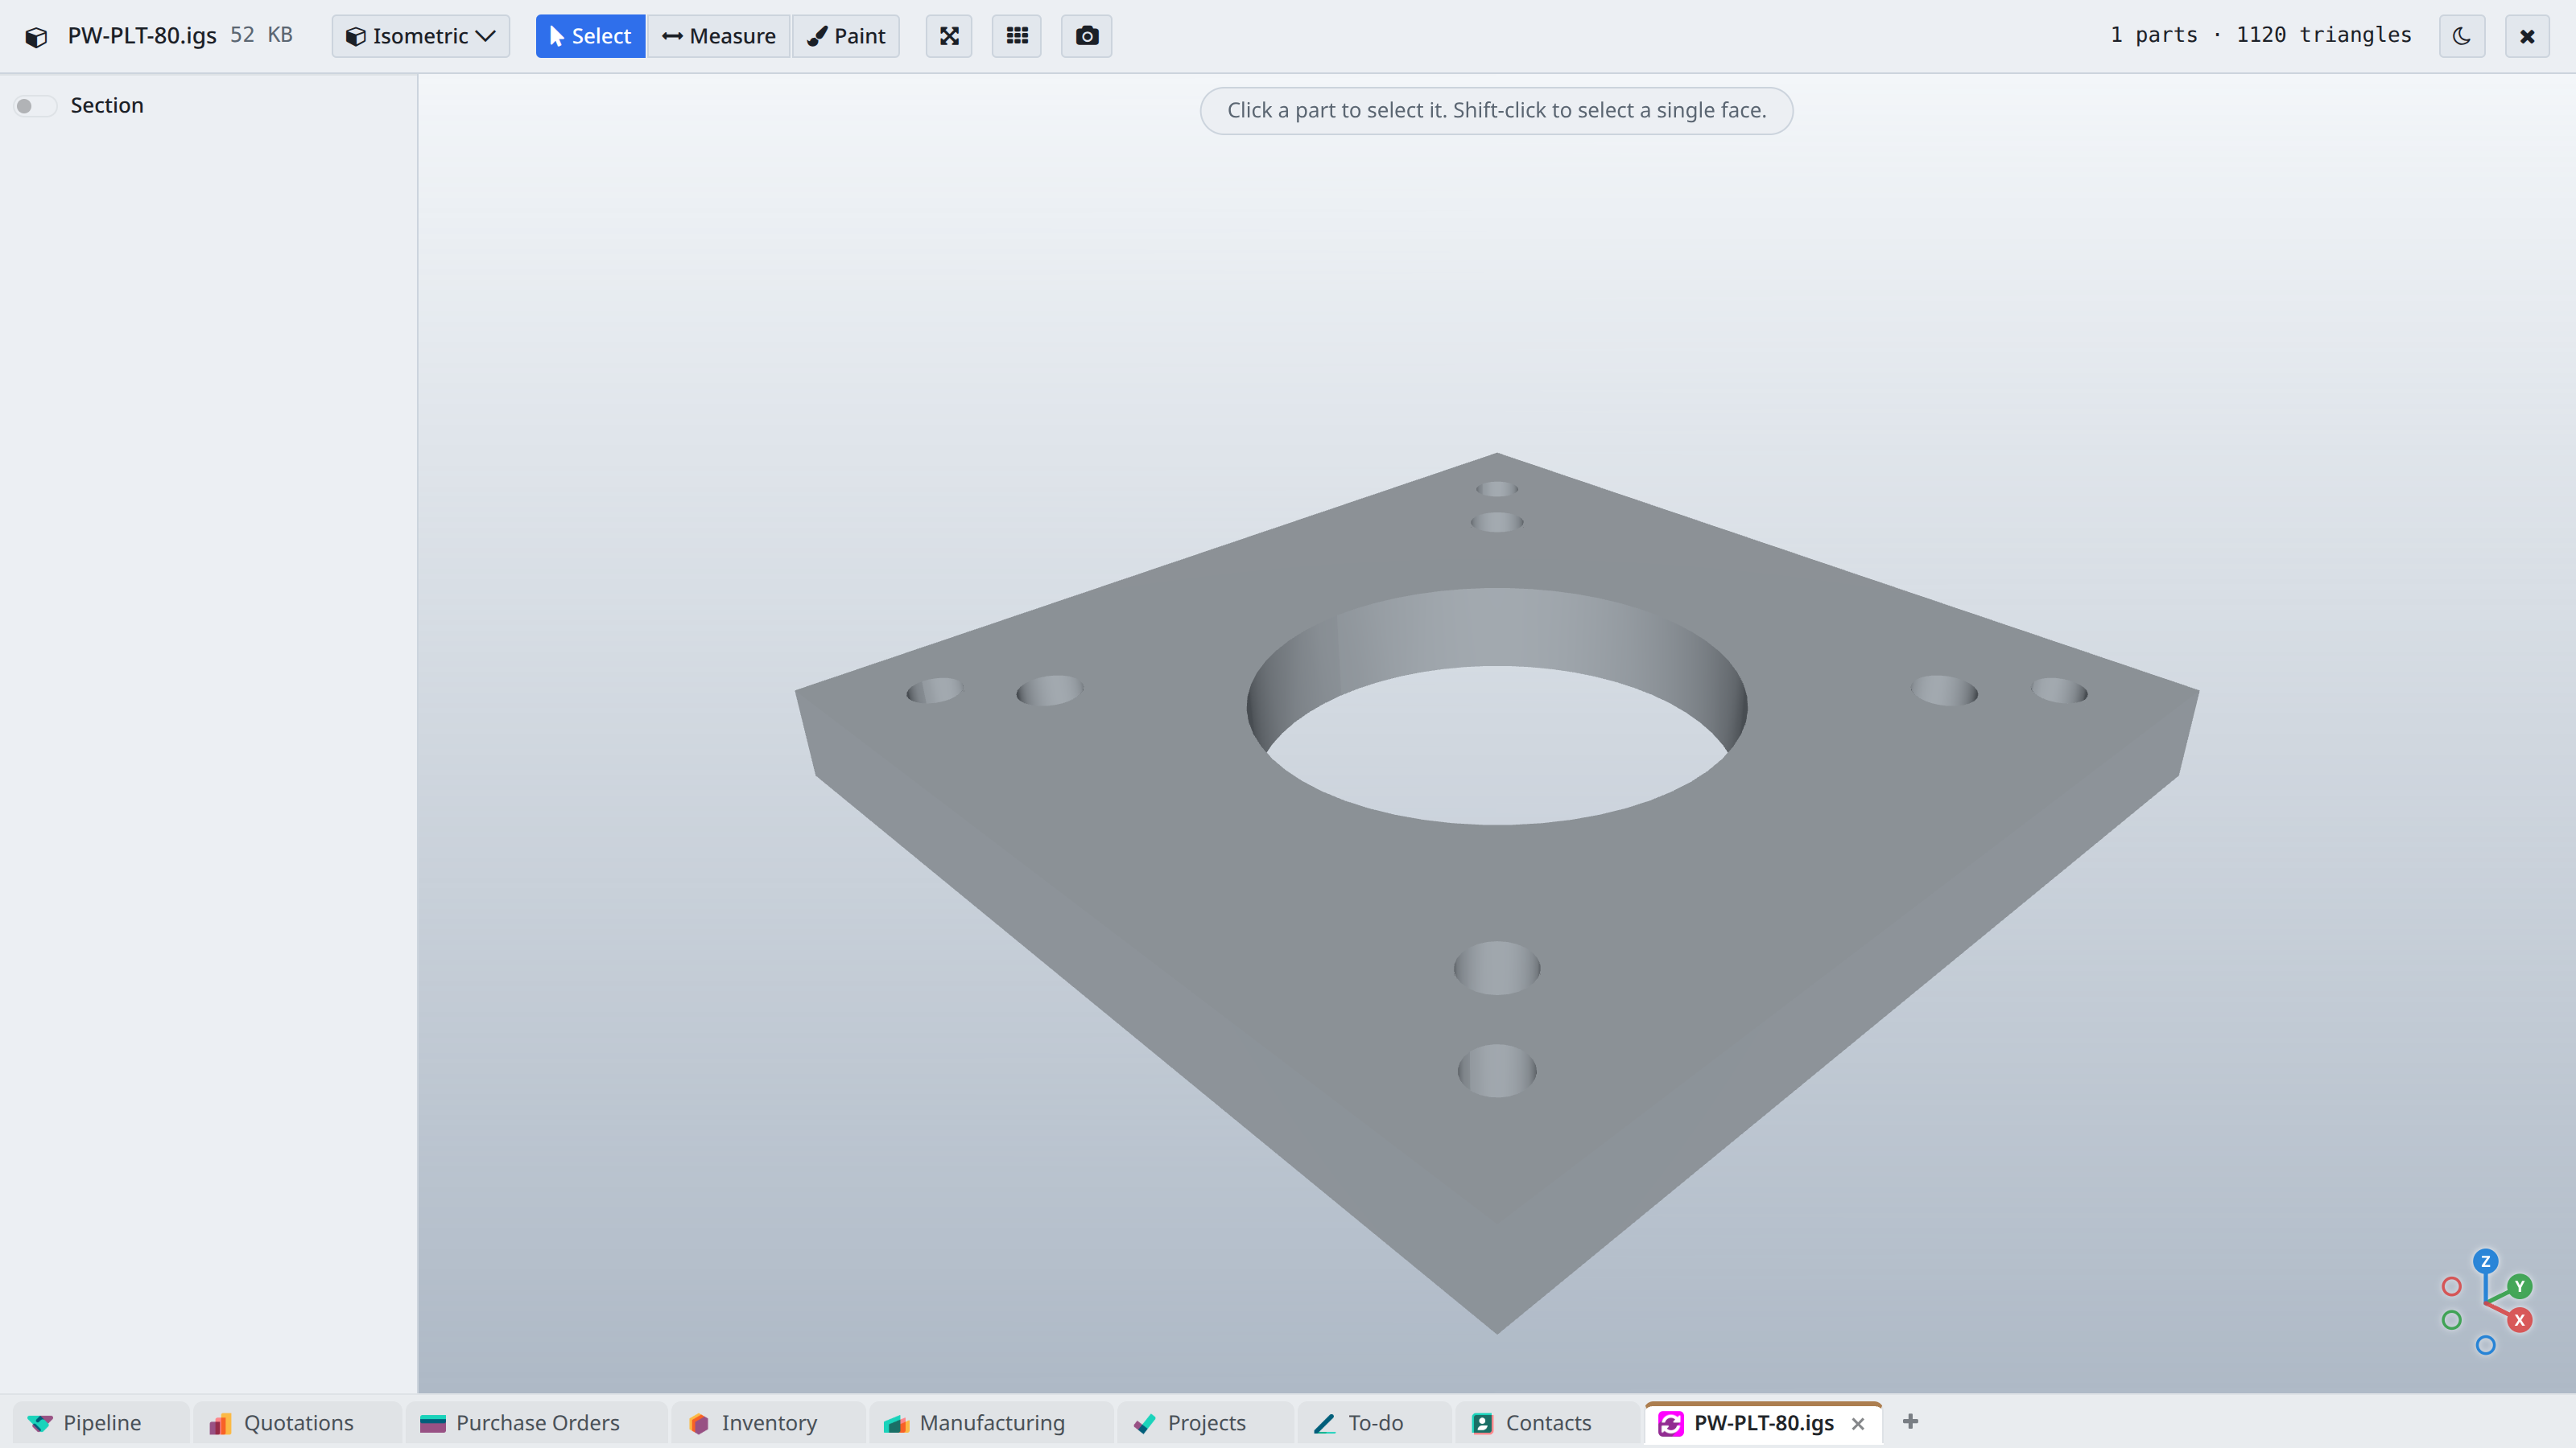Switch to the Contacts tab
This screenshot has height=1448, width=2576.
1547,1423
